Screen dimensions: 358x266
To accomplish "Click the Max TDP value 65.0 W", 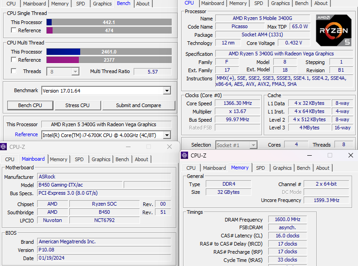I will (x=300, y=26).
